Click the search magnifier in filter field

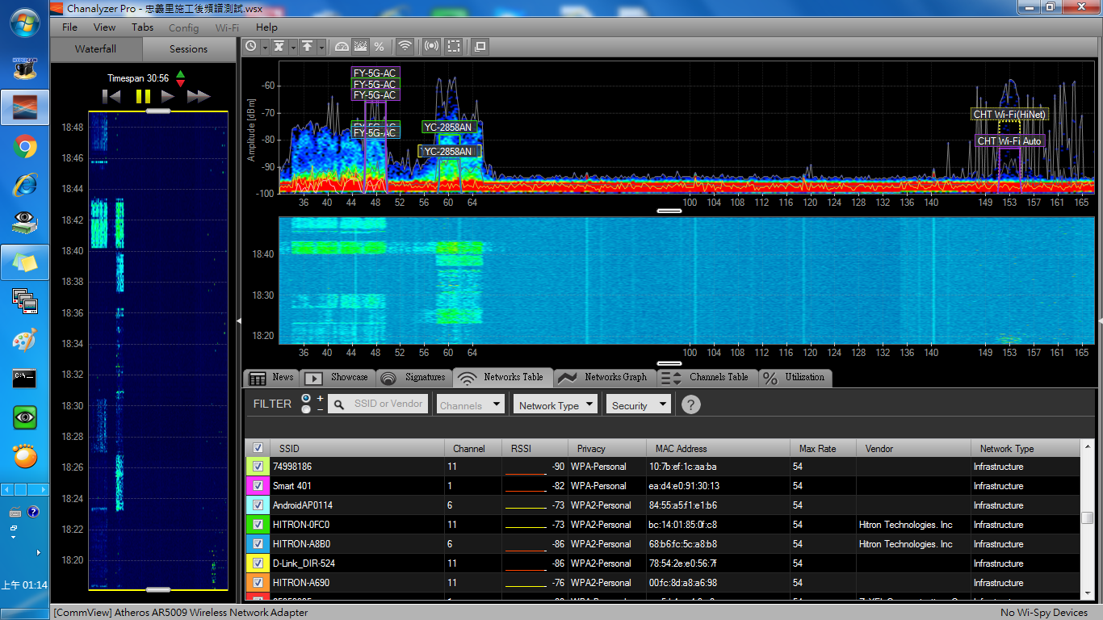click(340, 404)
